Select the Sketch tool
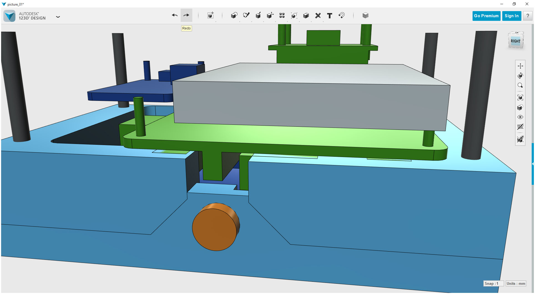This screenshot has height=294, width=535. point(246,16)
